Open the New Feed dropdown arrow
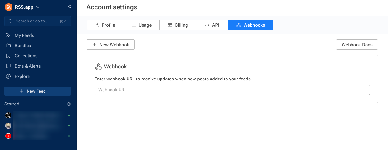 point(66,91)
